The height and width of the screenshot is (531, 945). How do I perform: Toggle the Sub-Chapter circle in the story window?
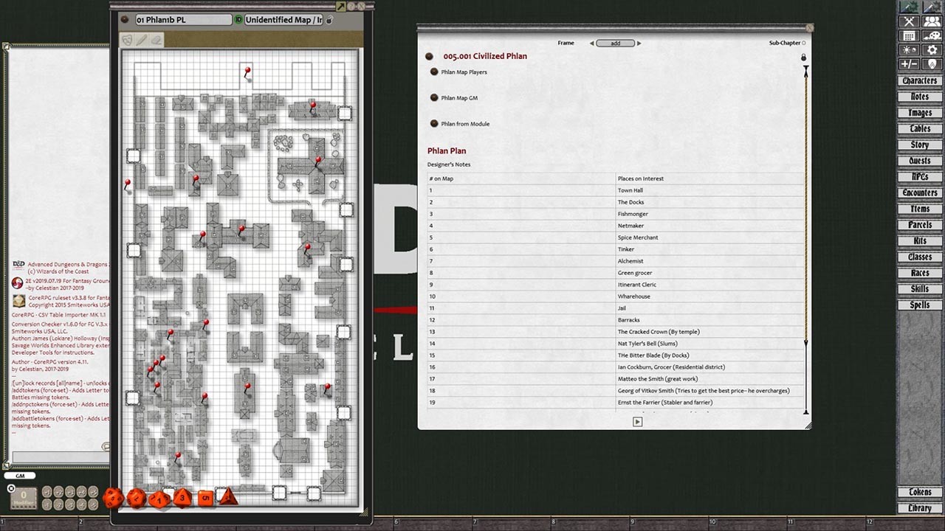(x=805, y=42)
